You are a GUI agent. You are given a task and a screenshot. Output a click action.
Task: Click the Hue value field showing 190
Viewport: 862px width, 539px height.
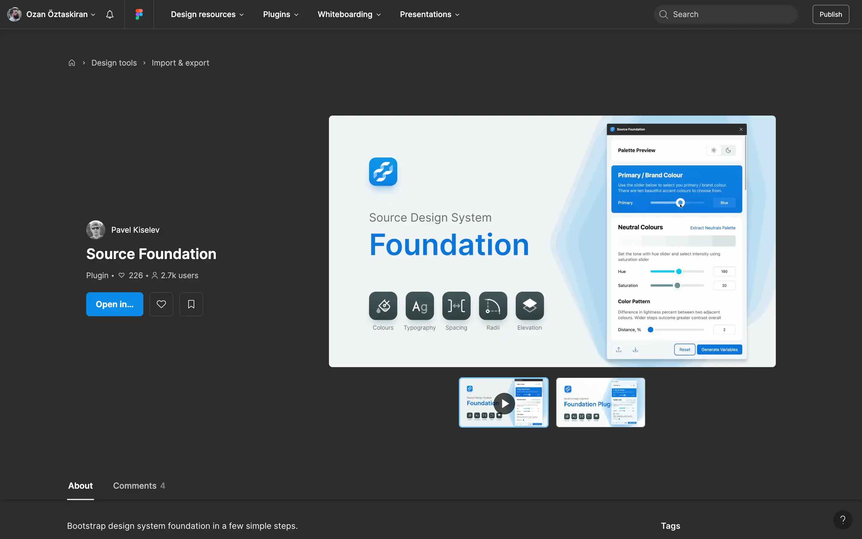[x=724, y=271]
